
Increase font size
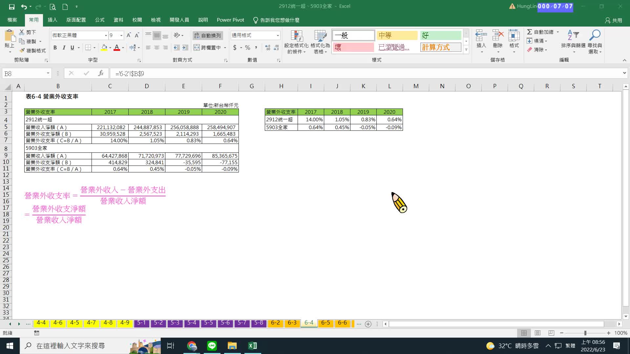click(129, 35)
